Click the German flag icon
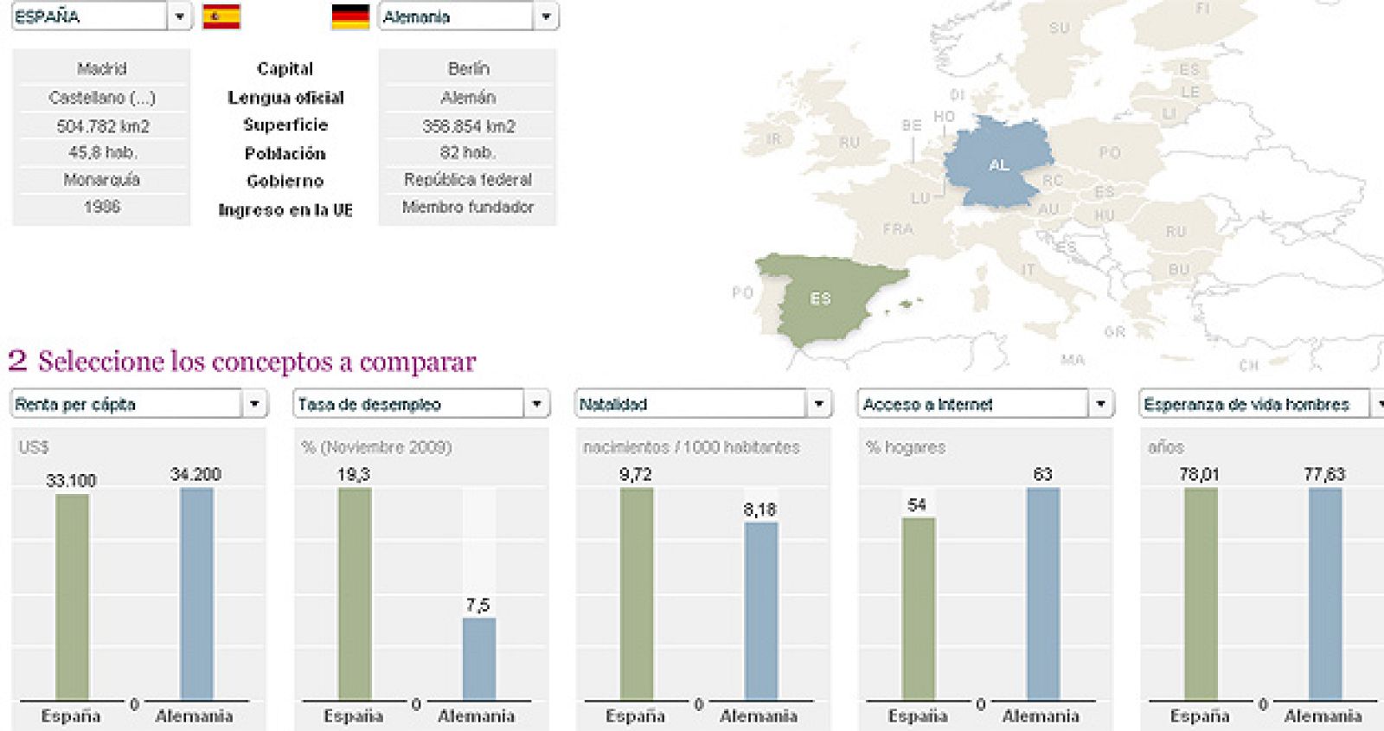This screenshot has width=1384, height=731. coord(350,16)
